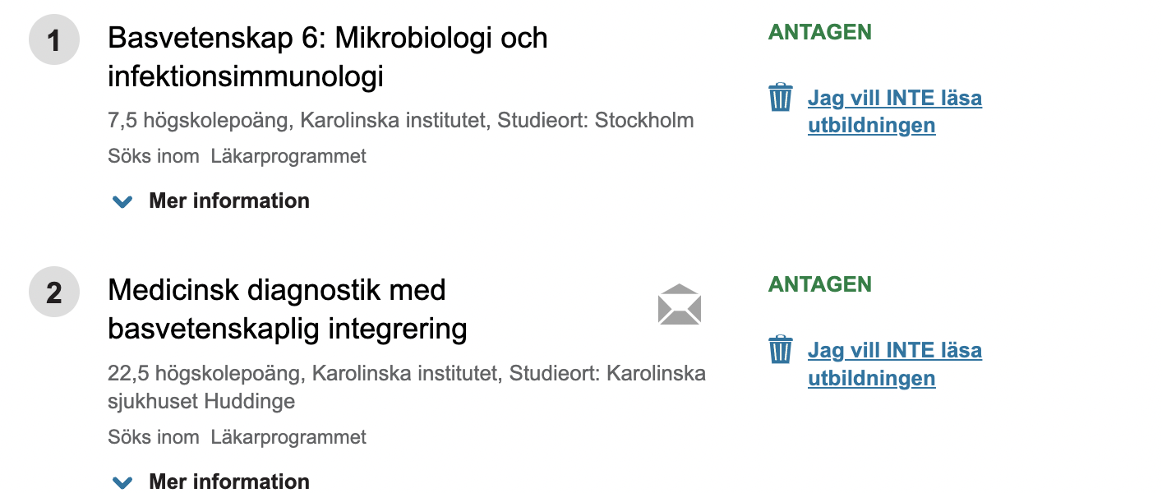Image resolution: width=1162 pixels, height=493 pixels.
Task: Show 'Mer information' text for Medicinsk diagnostik
Action: pos(229,481)
